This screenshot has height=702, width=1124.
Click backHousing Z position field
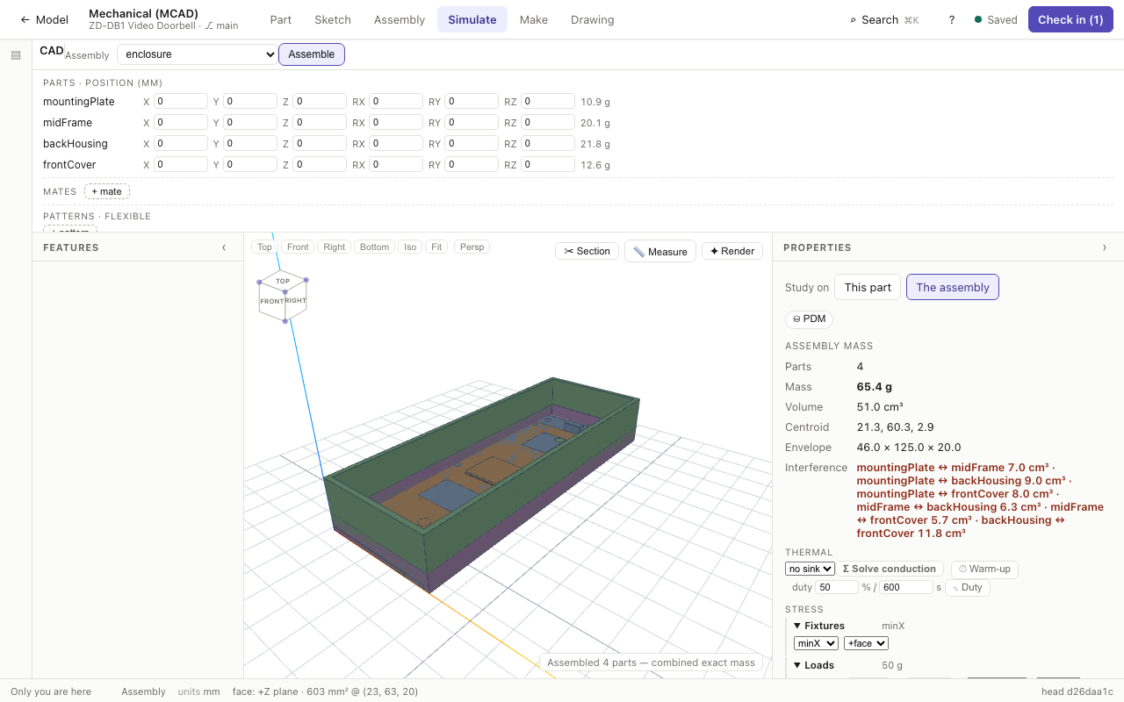coord(320,143)
